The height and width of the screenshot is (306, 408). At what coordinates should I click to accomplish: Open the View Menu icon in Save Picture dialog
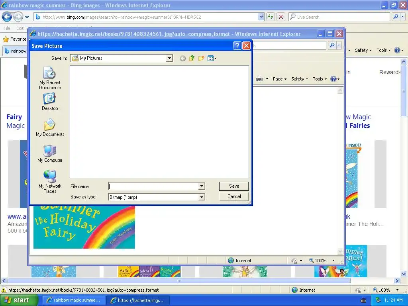pyautogui.click(x=212, y=58)
